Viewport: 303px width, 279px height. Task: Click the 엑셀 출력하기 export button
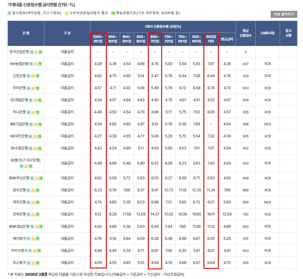point(284,14)
